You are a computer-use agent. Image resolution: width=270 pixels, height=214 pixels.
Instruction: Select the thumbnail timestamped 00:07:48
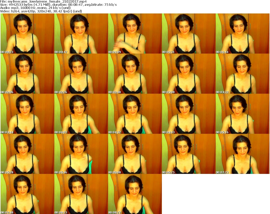pyautogui.click(x=27, y=194)
